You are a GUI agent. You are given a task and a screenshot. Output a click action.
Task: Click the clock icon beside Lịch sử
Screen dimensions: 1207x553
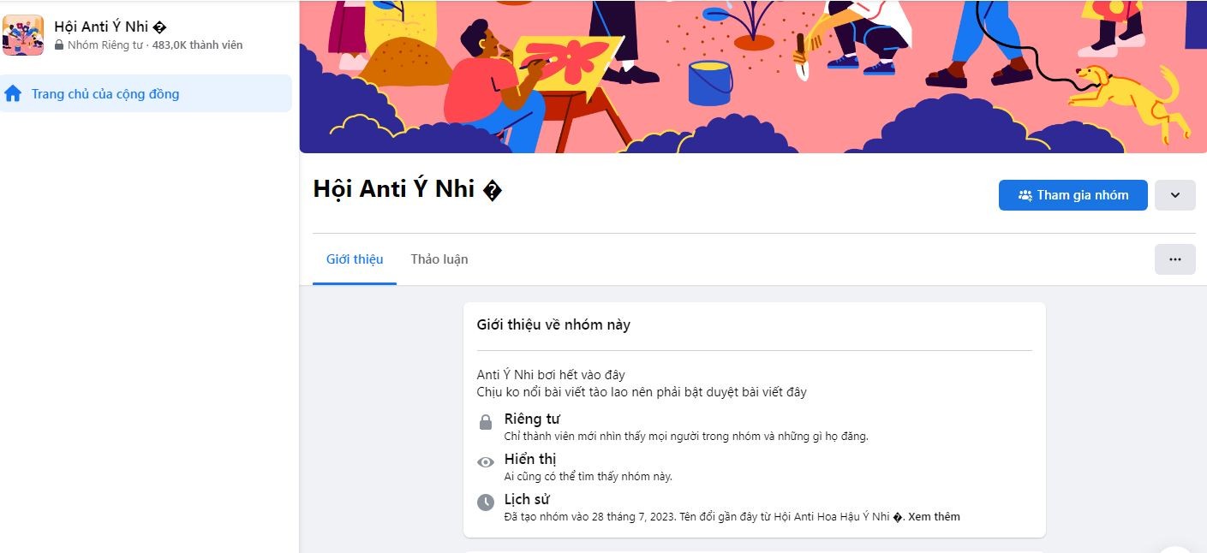click(x=486, y=502)
